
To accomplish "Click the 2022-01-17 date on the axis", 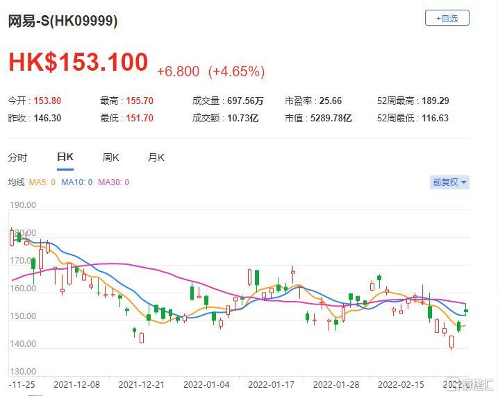I will [270, 384].
